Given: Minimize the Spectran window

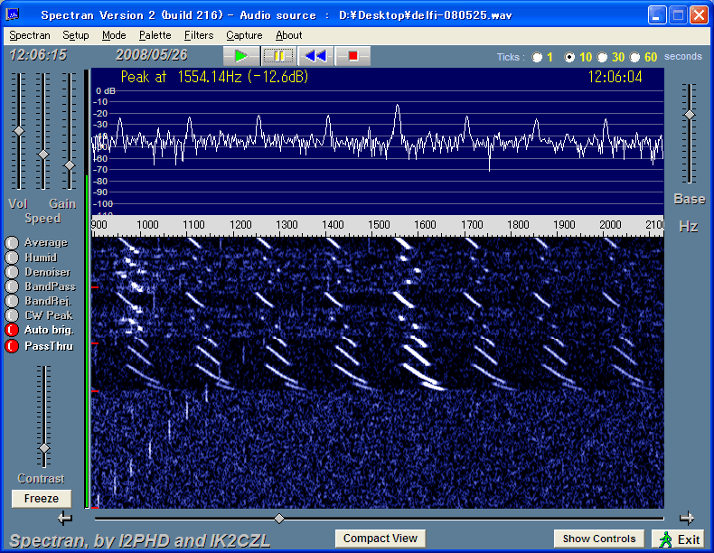Looking at the screenshot, I should pos(657,15).
